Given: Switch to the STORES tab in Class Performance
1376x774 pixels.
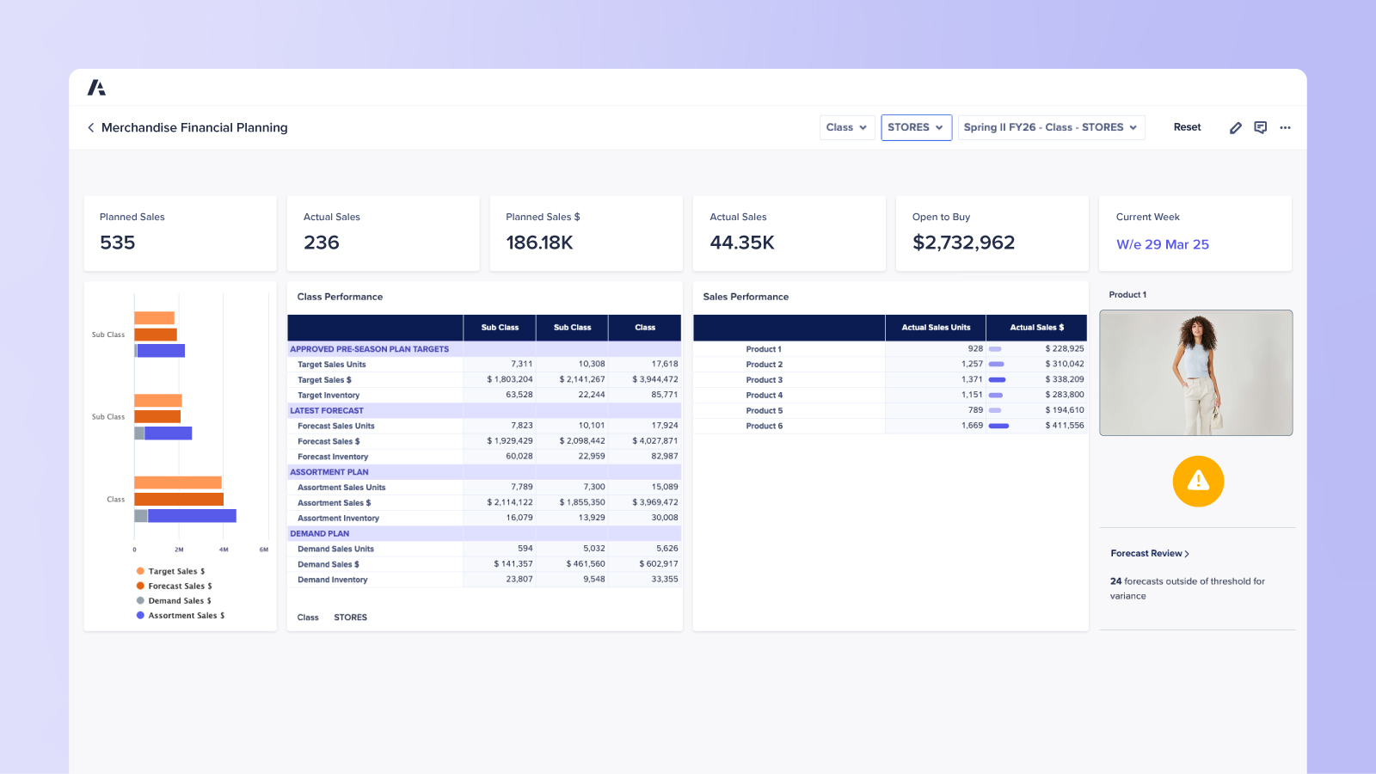Looking at the screenshot, I should click(350, 617).
